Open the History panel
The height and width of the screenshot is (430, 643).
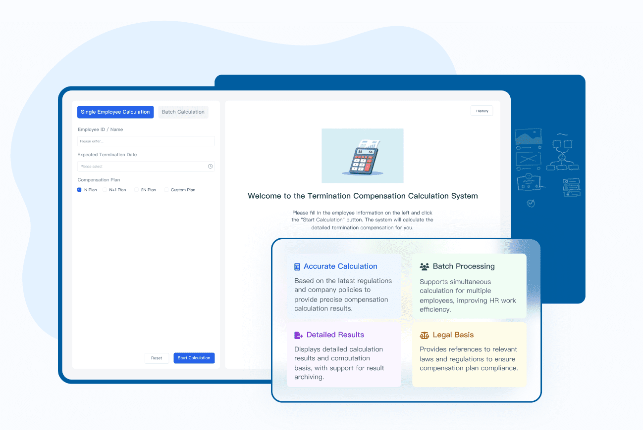click(481, 111)
